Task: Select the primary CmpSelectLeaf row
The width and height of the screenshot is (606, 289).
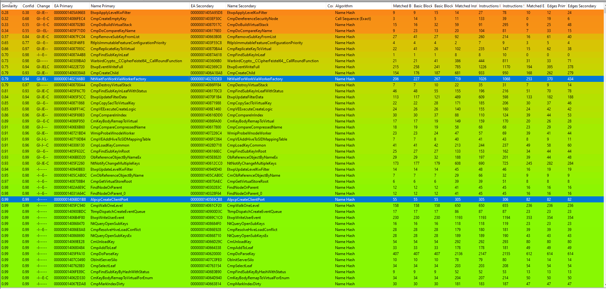Action: click(103, 266)
